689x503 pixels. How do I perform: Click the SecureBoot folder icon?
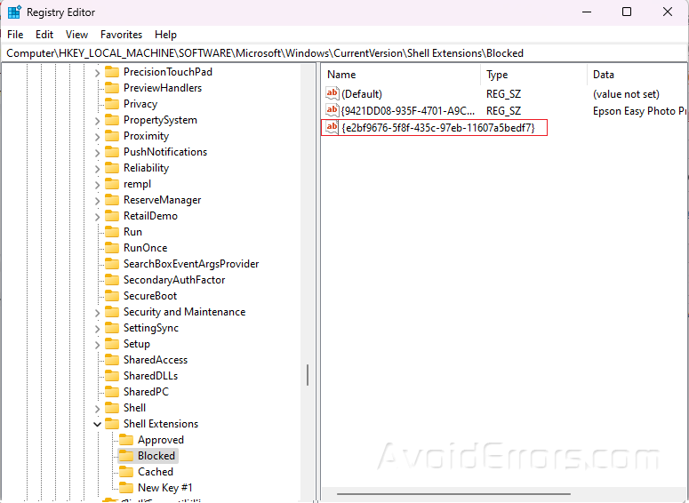(111, 296)
